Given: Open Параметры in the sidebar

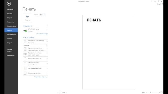Looking at the screenshot, I should tap(11, 55).
